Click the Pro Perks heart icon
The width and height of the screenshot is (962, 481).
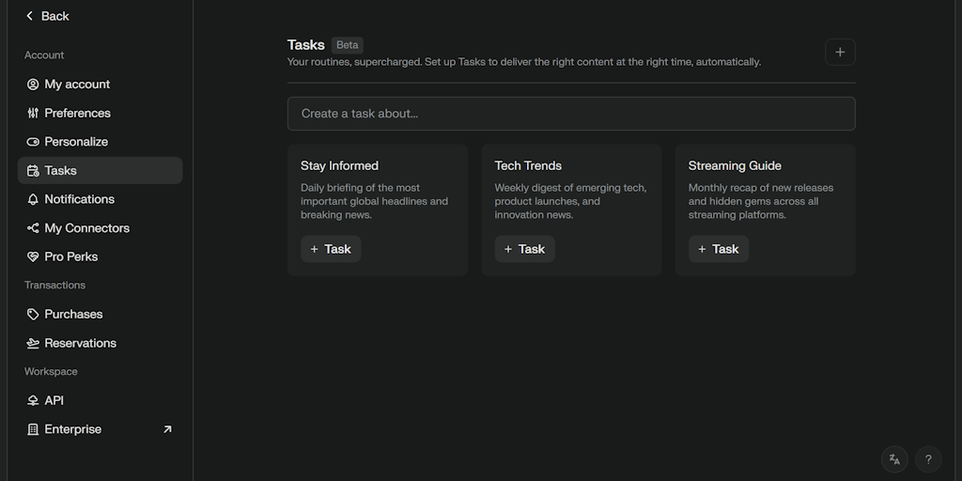pyautogui.click(x=33, y=256)
